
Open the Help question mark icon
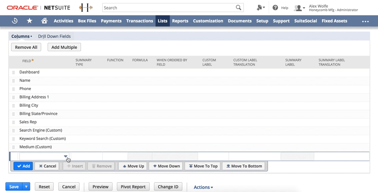click(x=275, y=7)
